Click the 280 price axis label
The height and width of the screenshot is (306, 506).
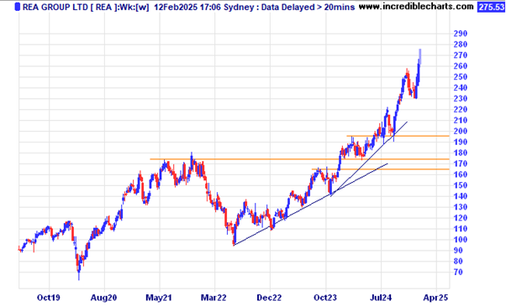[460, 44]
